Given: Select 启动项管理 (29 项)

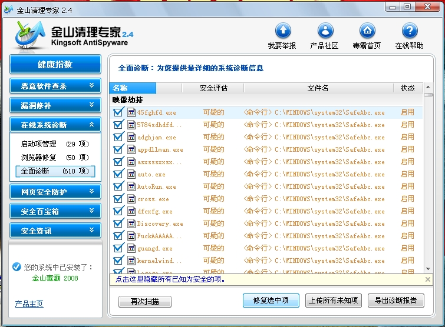Looking at the screenshot, I should [55, 144].
